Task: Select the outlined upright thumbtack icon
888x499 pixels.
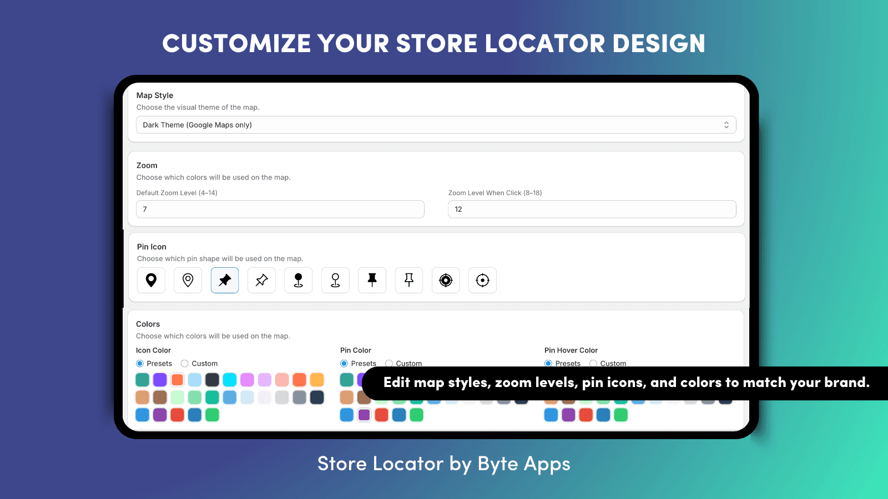Action: click(x=409, y=280)
